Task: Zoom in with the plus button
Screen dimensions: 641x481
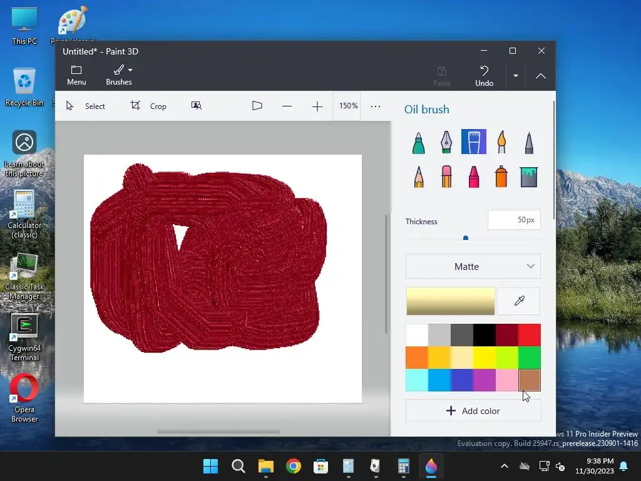Action: 317,106
